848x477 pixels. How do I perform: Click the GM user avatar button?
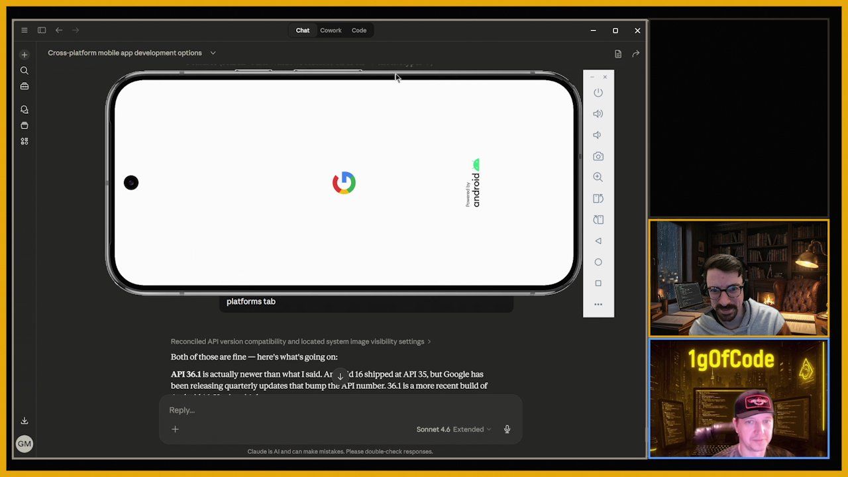(x=25, y=444)
